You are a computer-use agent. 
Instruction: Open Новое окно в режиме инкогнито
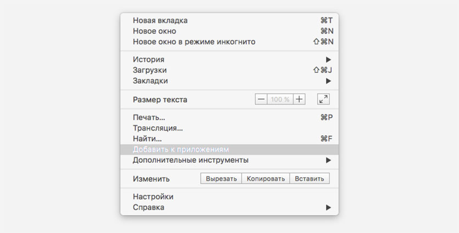[x=194, y=42]
